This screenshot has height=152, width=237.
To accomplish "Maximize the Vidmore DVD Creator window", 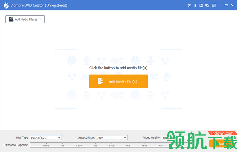I will tap(226, 6).
